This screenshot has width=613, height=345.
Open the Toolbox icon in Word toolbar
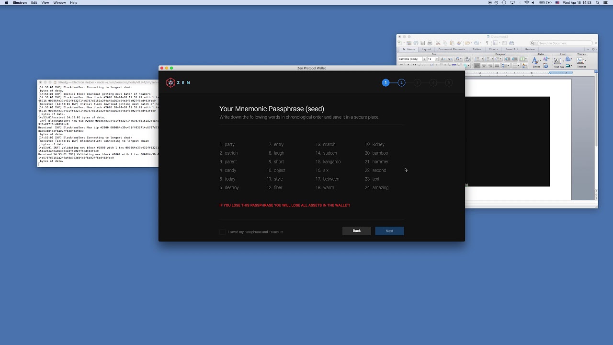point(504,43)
